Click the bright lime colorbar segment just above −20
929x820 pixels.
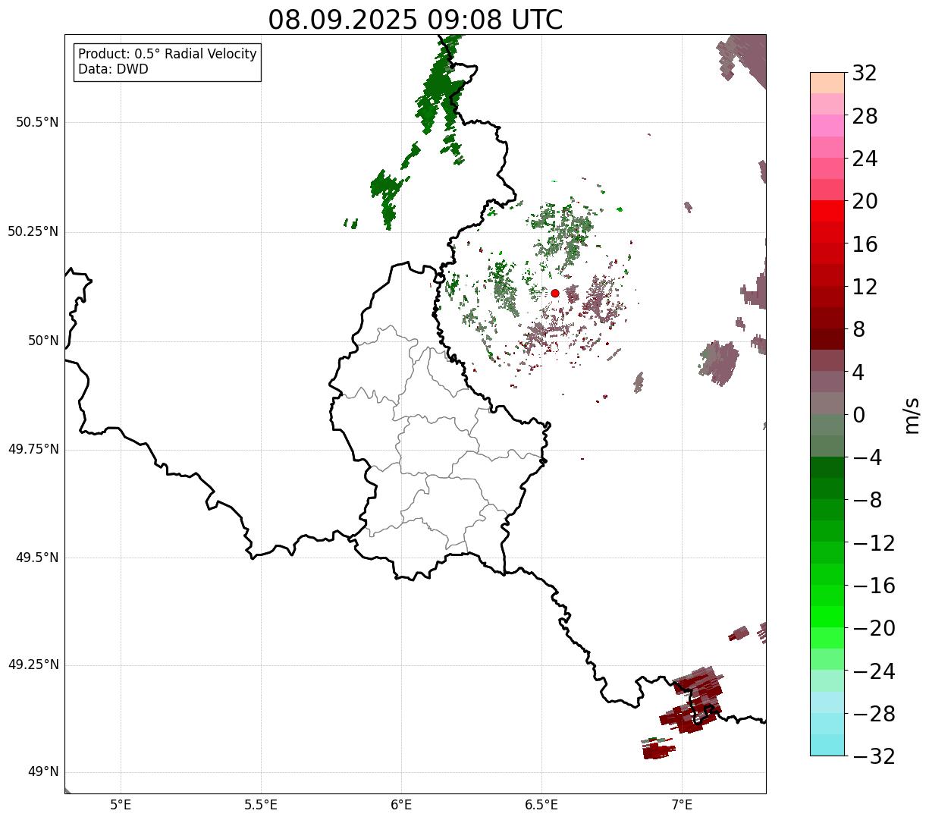(827, 617)
